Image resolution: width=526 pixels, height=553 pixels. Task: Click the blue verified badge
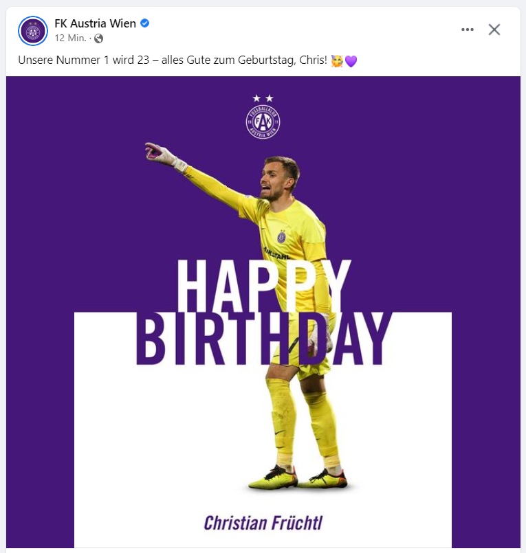[145, 23]
